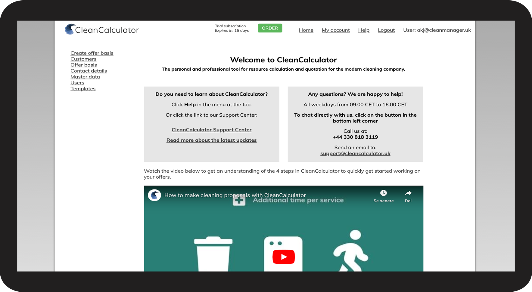This screenshot has width=532, height=292.
Task: Click the support@cleancalculator.uk email link
Action: tap(355, 153)
